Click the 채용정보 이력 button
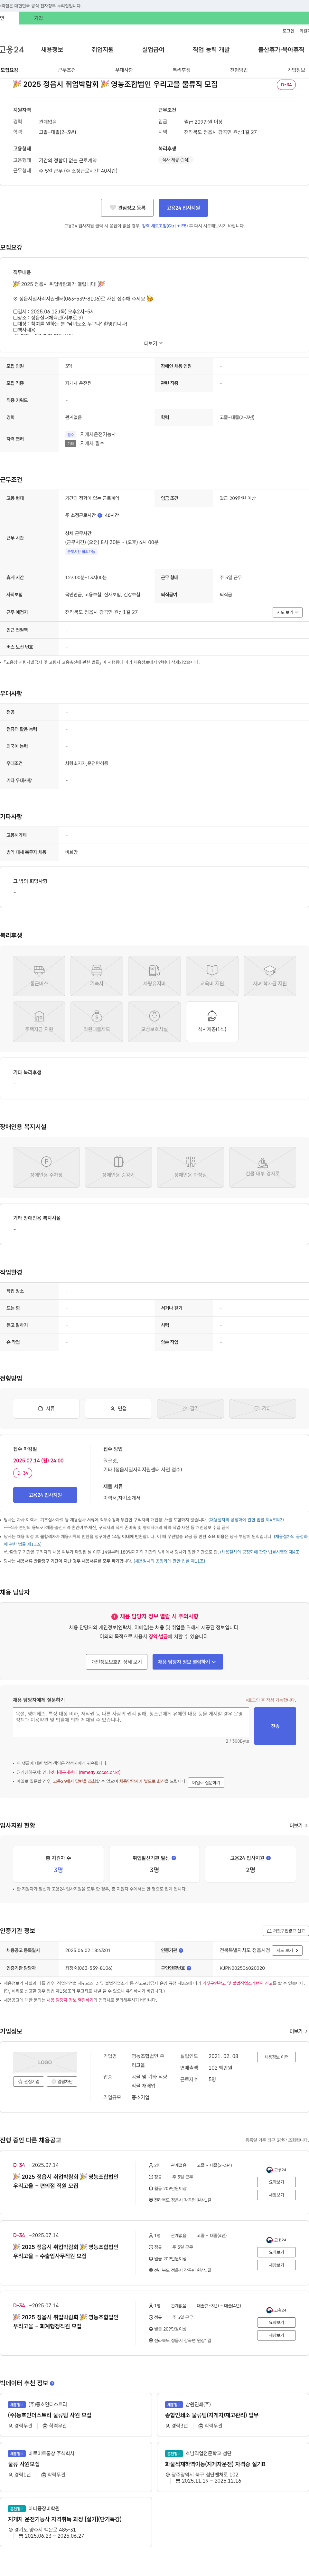Image resolution: width=309 pixels, height=2576 pixels. coord(276,2057)
